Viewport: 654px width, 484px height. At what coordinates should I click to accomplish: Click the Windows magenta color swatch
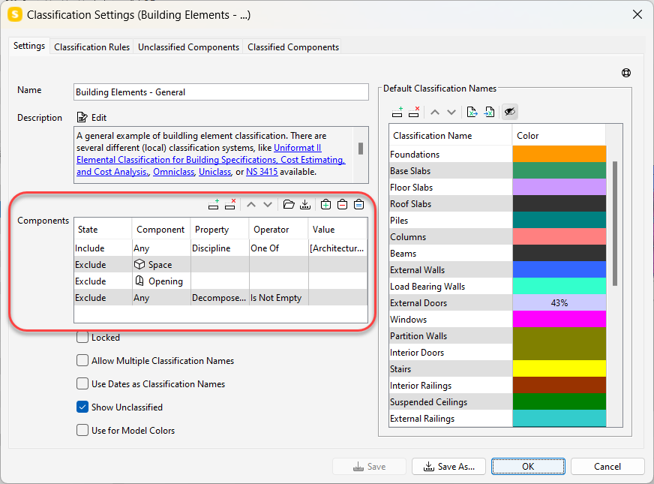tap(559, 319)
